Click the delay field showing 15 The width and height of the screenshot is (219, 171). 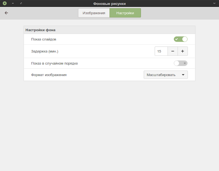point(161,51)
